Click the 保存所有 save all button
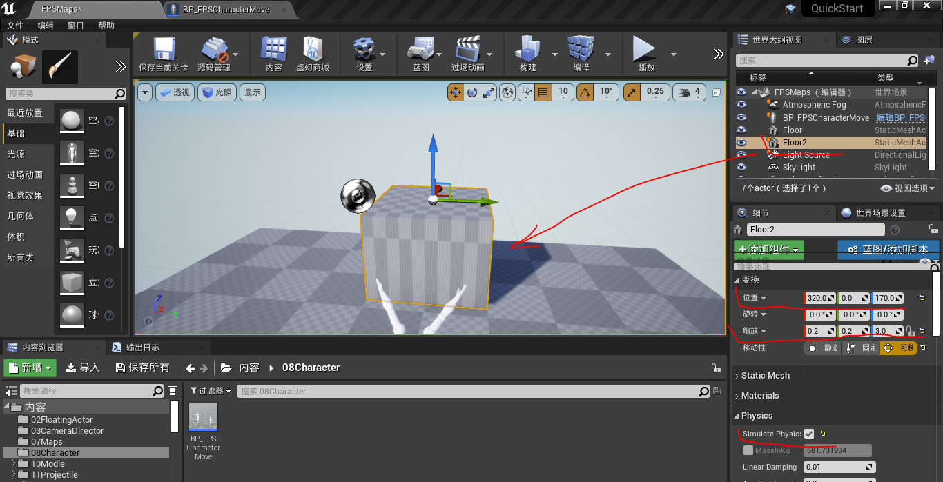The width and height of the screenshot is (943, 482). coord(143,368)
